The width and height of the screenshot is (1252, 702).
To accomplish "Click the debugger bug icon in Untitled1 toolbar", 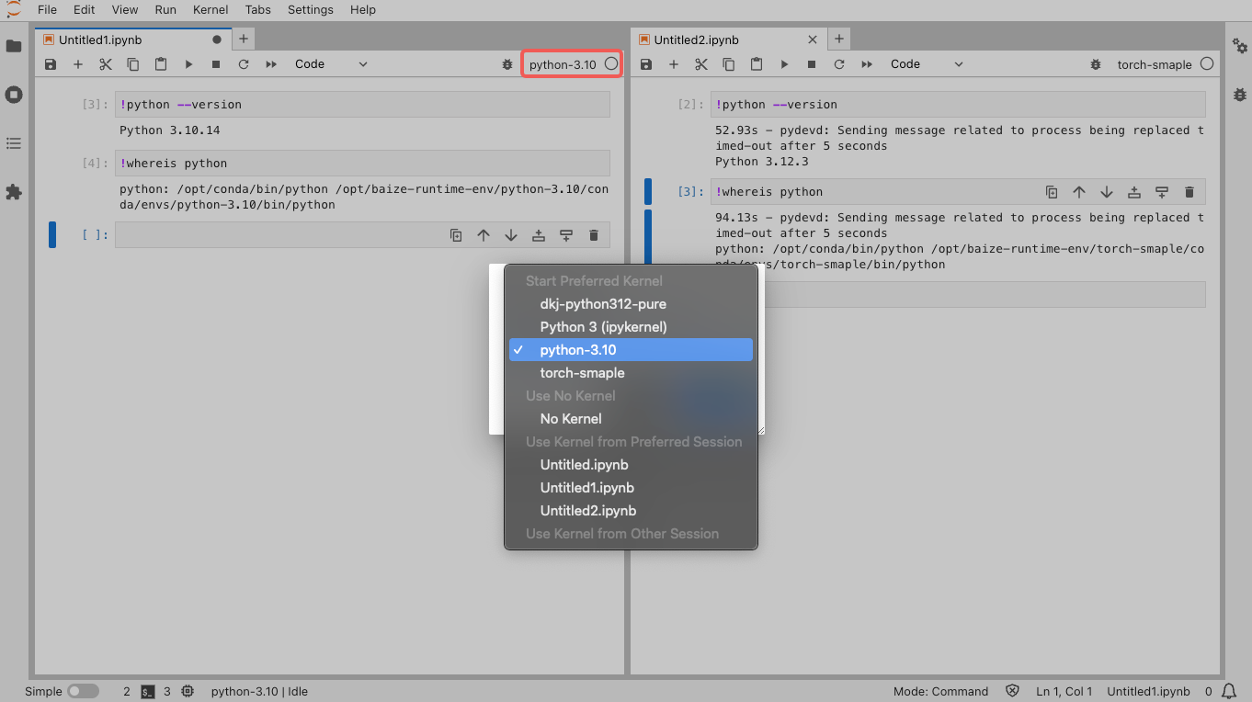I will (x=507, y=64).
